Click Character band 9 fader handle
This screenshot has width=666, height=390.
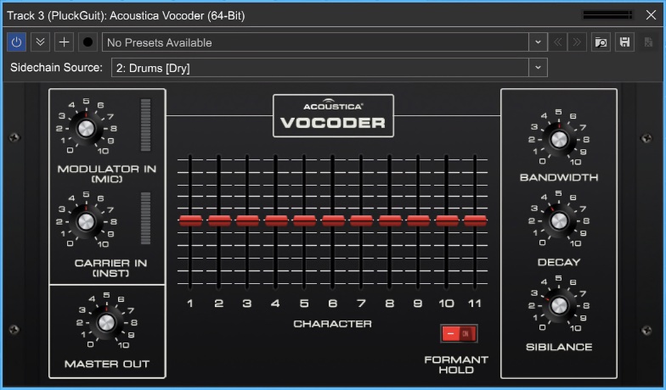(418, 220)
